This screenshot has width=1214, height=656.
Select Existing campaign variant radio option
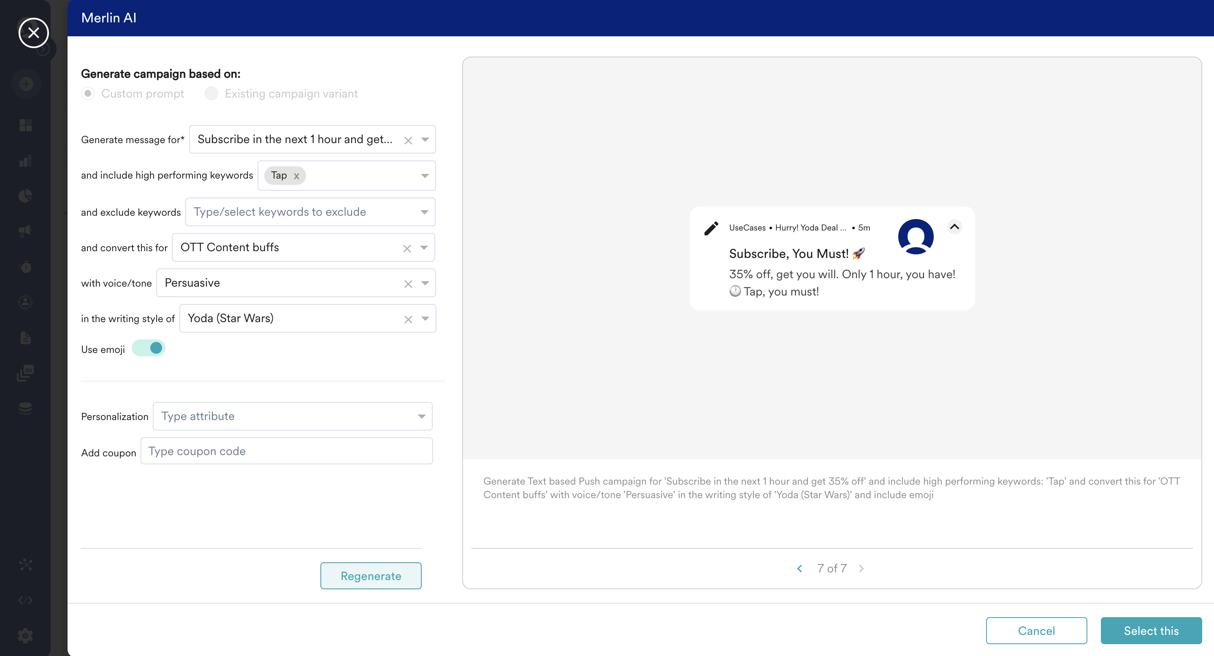pos(211,93)
